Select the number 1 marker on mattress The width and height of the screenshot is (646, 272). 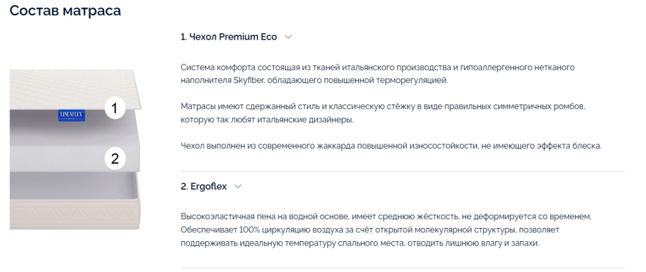[115, 108]
